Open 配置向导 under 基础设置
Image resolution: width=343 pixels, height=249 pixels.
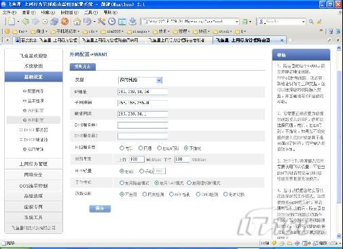33,91
